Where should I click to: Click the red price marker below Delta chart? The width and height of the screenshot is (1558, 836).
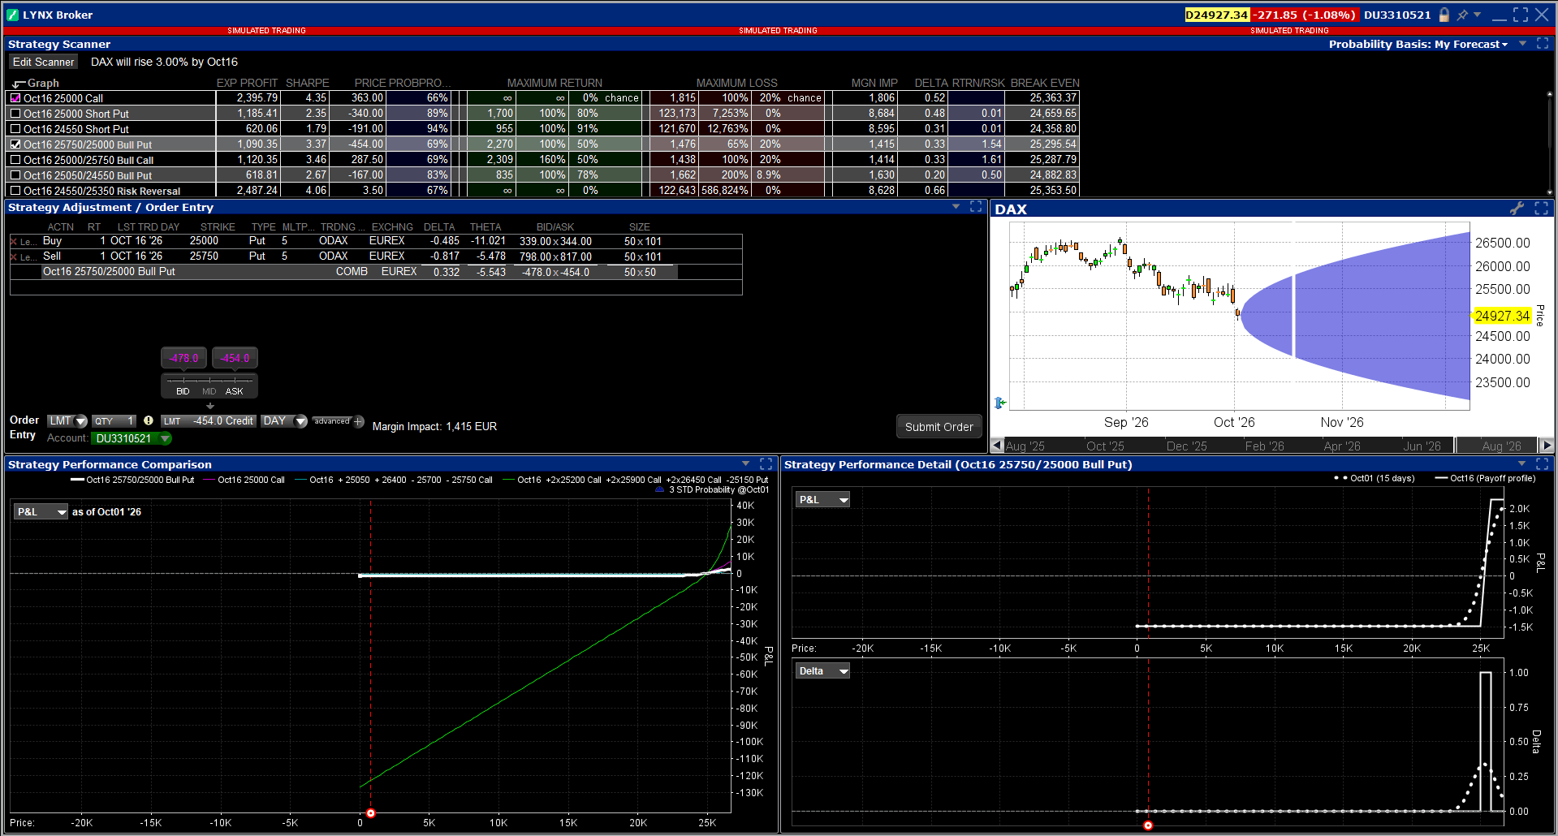click(1148, 825)
